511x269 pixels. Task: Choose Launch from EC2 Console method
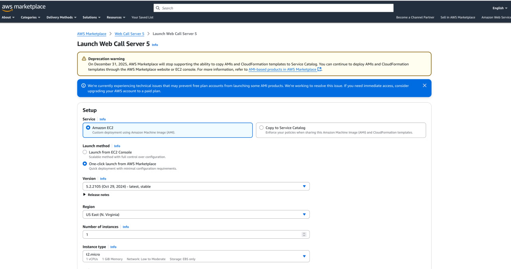(85, 152)
